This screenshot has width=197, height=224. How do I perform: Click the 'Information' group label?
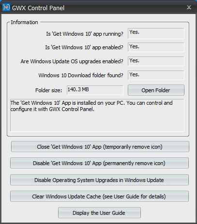click(24, 22)
